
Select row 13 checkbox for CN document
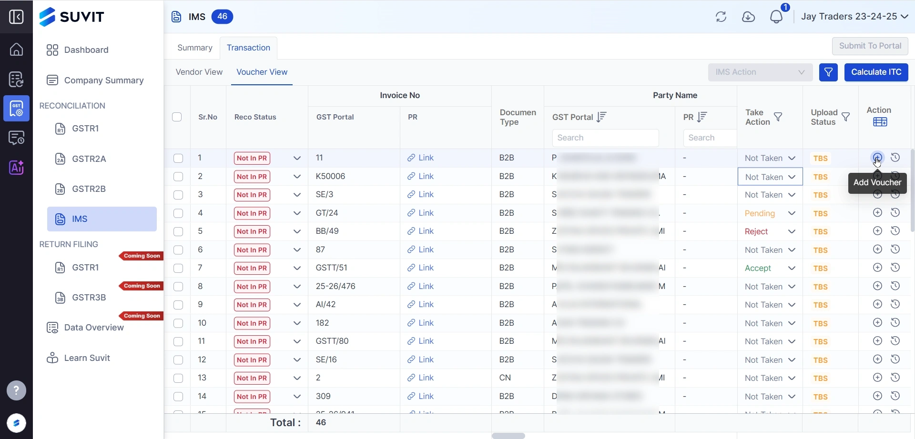point(178,379)
